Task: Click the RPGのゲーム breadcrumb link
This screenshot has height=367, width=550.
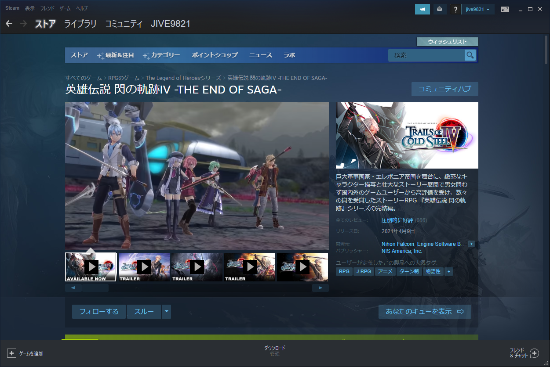Action: click(124, 78)
